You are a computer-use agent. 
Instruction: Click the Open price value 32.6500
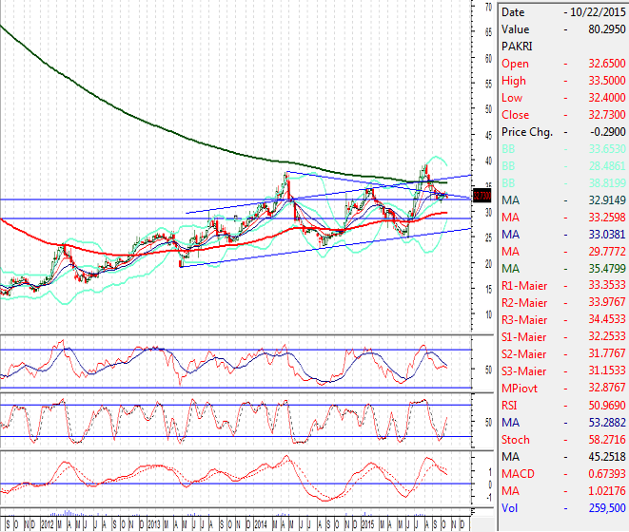point(607,64)
